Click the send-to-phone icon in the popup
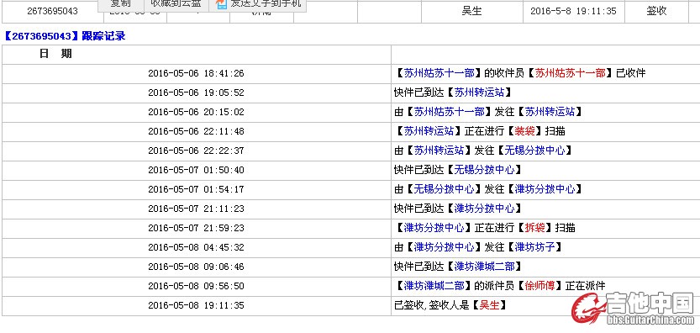This screenshot has width=700, height=333. tap(222, 3)
